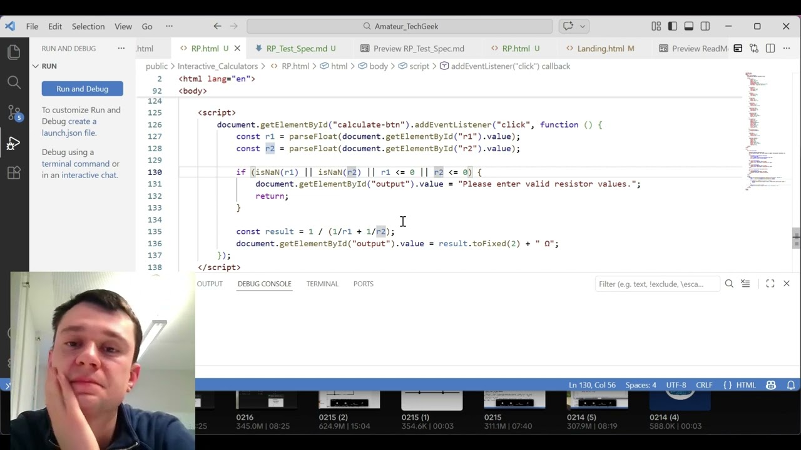The width and height of the screenshot is (801, 450).
Task: Change indentation via Spaces: 4
Action: pyautogui.click(x=641, y=385)
